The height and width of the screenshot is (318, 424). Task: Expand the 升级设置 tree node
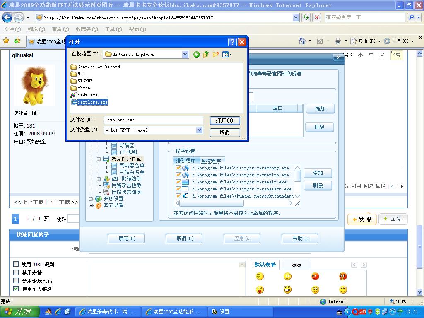[91, 199]
